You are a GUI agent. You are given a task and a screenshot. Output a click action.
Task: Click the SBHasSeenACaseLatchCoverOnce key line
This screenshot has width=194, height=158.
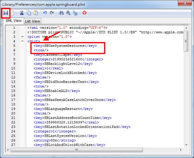pos(75,100)
